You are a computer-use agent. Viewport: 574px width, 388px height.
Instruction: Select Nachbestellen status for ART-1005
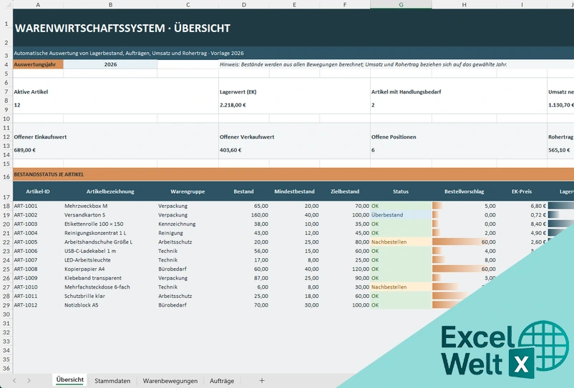(401, 242)
